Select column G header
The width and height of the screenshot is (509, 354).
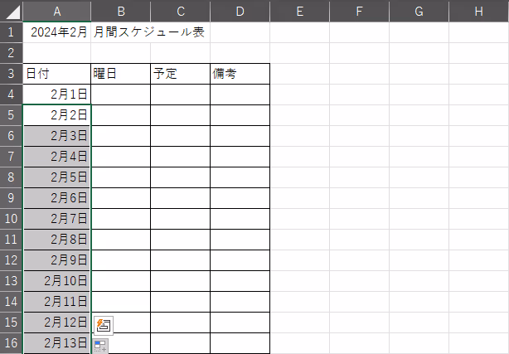(419, 11)
